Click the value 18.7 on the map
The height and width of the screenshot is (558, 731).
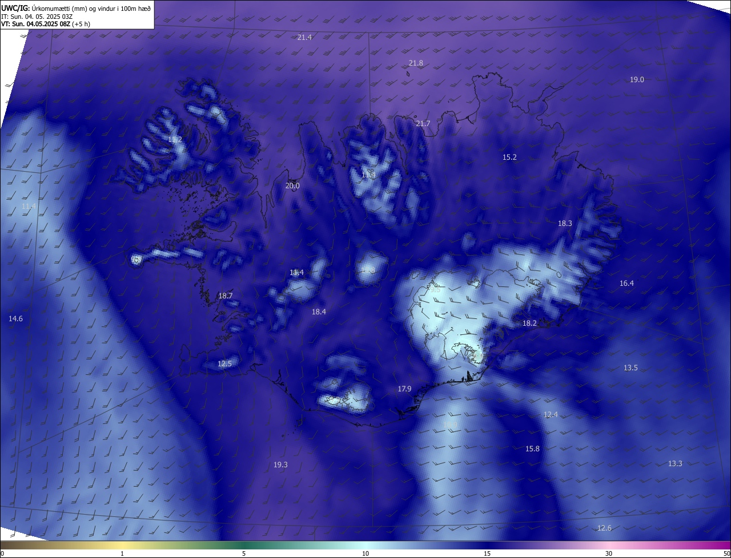coord(226,296)
